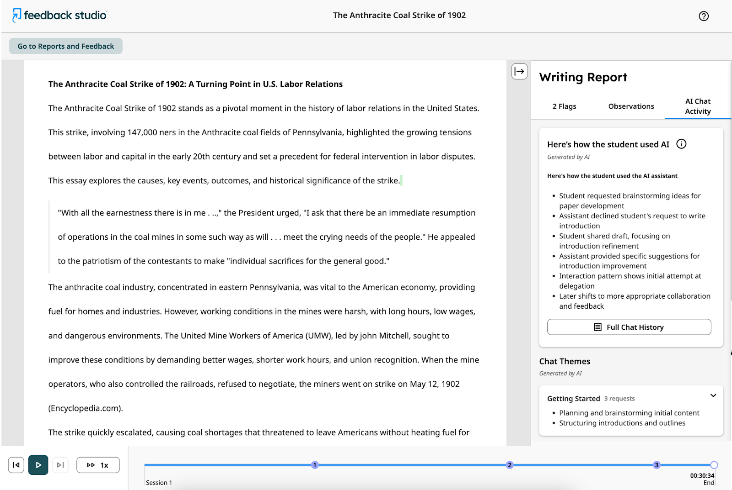The image size is (732, 490).
Task: Collapse the Writing Report side panel
Action: [519, 71]
